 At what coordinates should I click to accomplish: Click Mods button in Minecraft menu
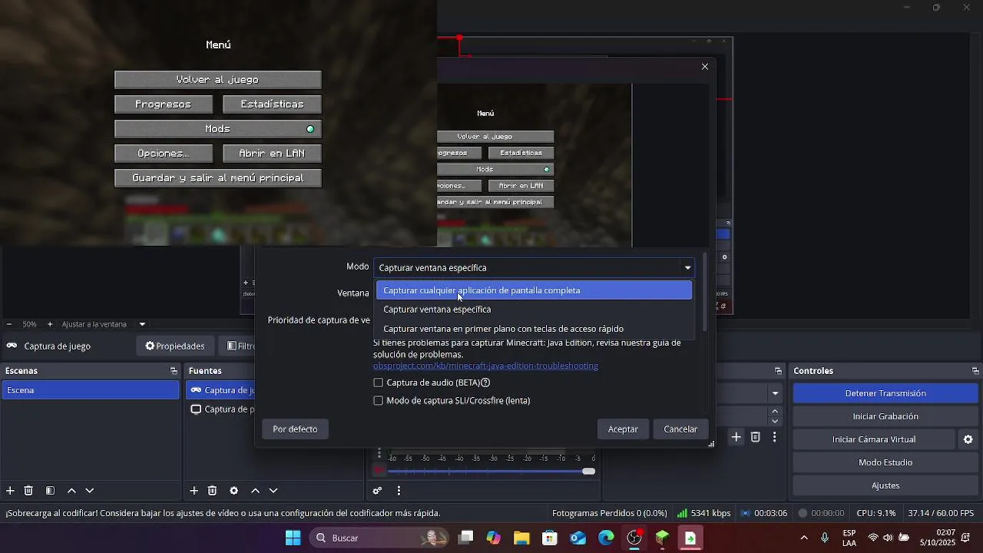point(218,129)
